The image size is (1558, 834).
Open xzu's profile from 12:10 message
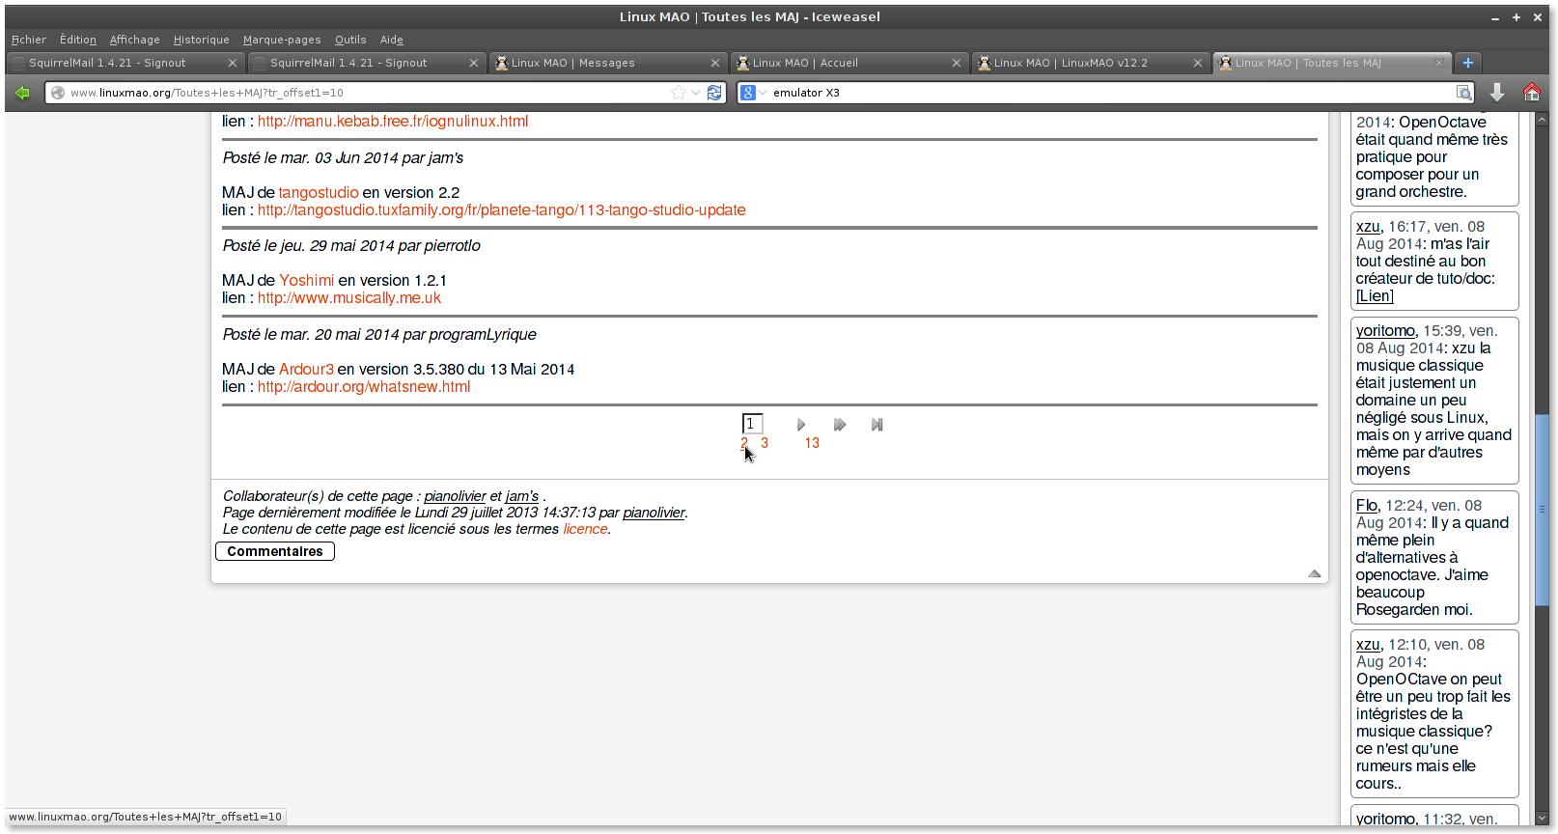(1368, 645)
